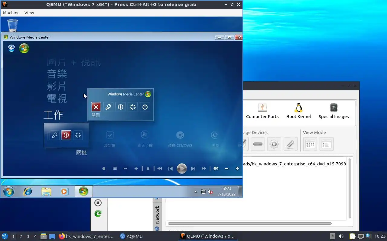Click the round Play button
Viewport: 387px width, 241px height.
coord(182,169)
